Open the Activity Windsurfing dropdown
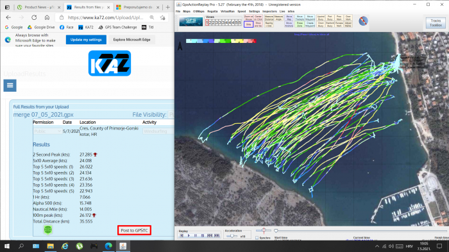The height and width of the screenshot is (252, 449). 158,131
